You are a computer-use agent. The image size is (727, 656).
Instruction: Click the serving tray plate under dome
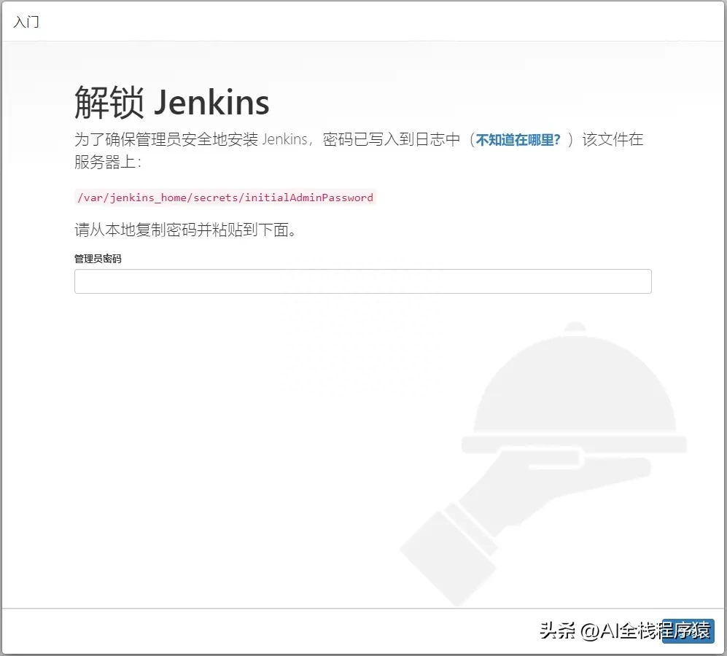(574, 443)
